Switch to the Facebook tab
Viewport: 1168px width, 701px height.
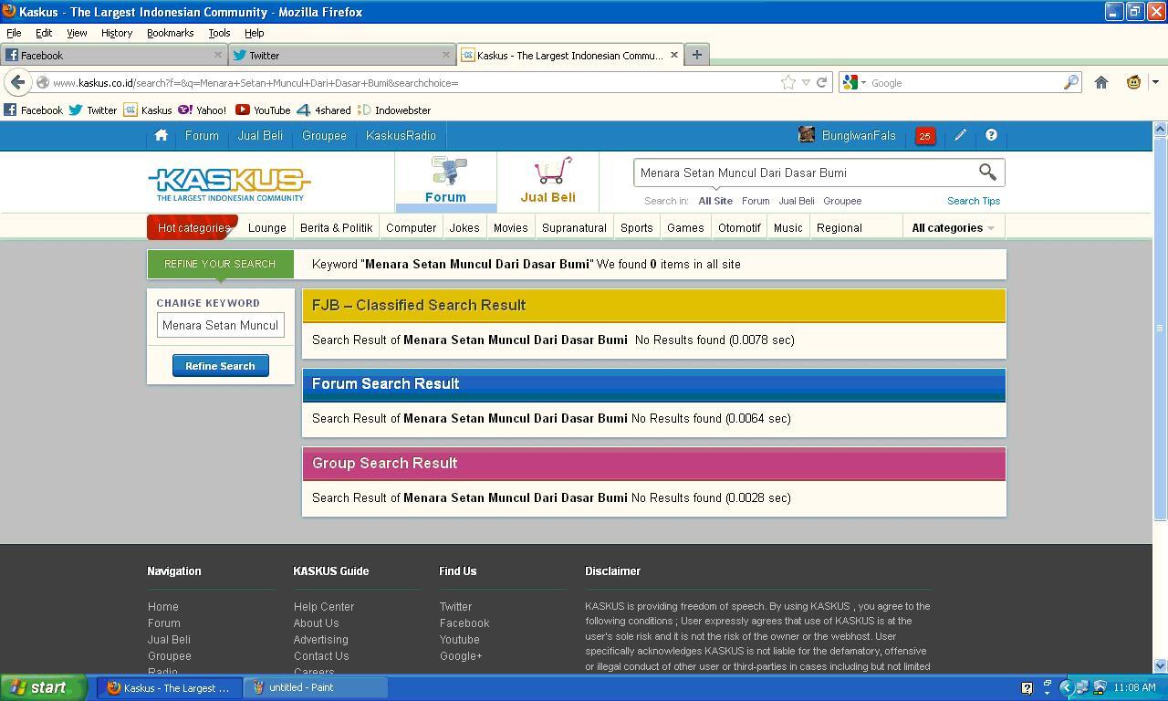tap(113, 55)
